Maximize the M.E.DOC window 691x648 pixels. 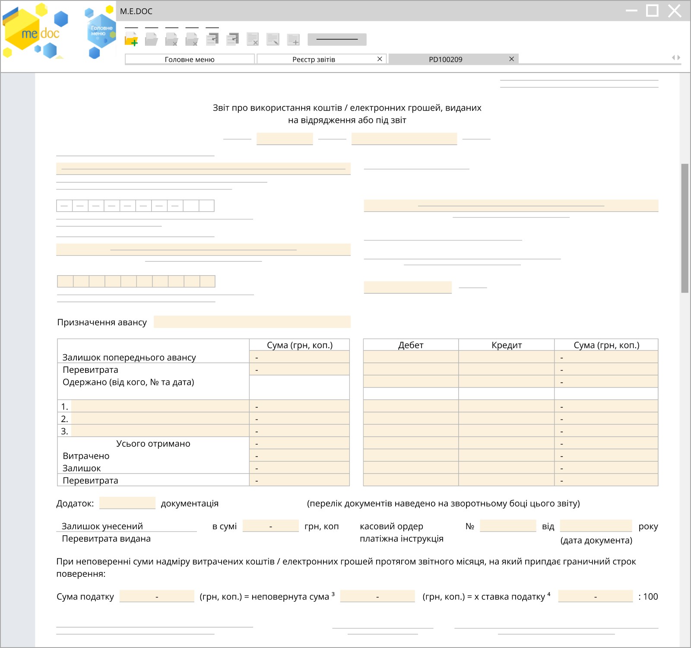tap(652, 10)
